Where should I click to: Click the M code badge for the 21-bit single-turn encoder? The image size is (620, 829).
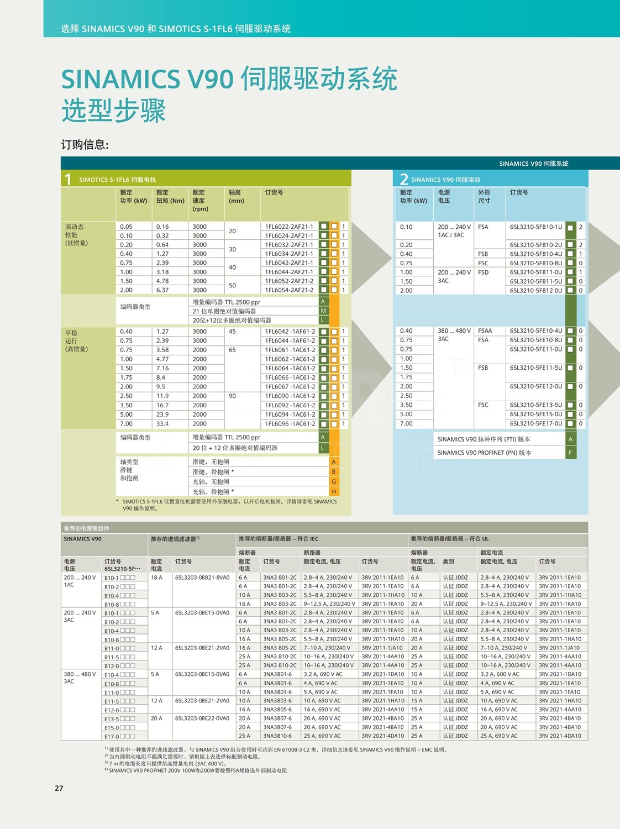[323, 311]
